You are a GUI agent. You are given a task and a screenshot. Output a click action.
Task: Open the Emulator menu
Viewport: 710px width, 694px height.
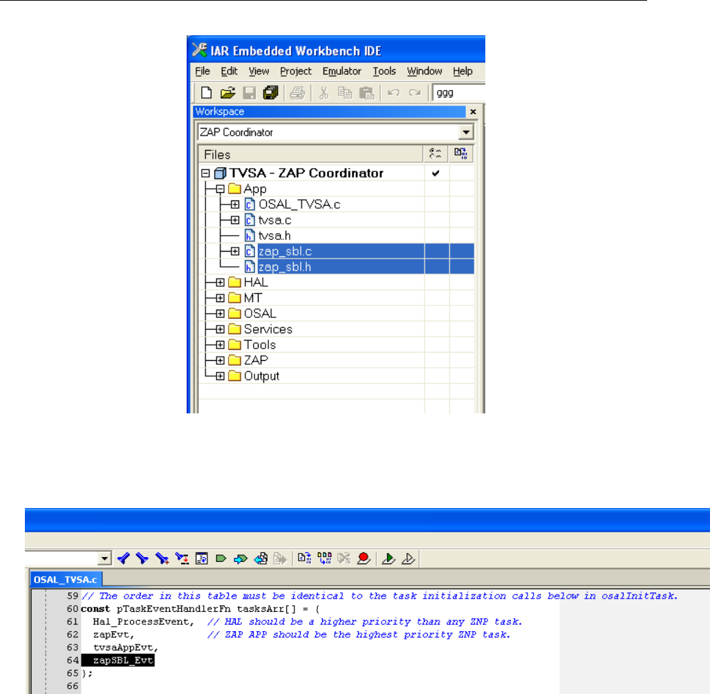342,71
